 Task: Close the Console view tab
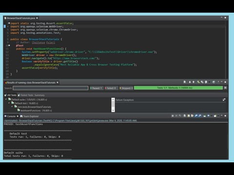[18, 116]
